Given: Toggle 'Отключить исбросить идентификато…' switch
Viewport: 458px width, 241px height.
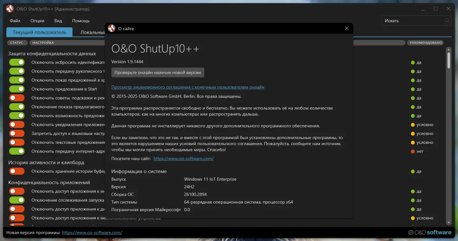Looking at the screenshot, I should click(17, 63).
